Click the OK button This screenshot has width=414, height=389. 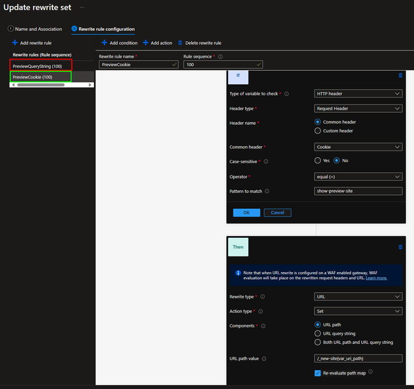[246, 212]
